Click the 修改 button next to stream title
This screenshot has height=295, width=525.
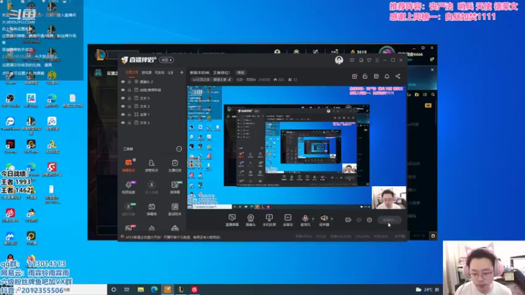(240, 72)
